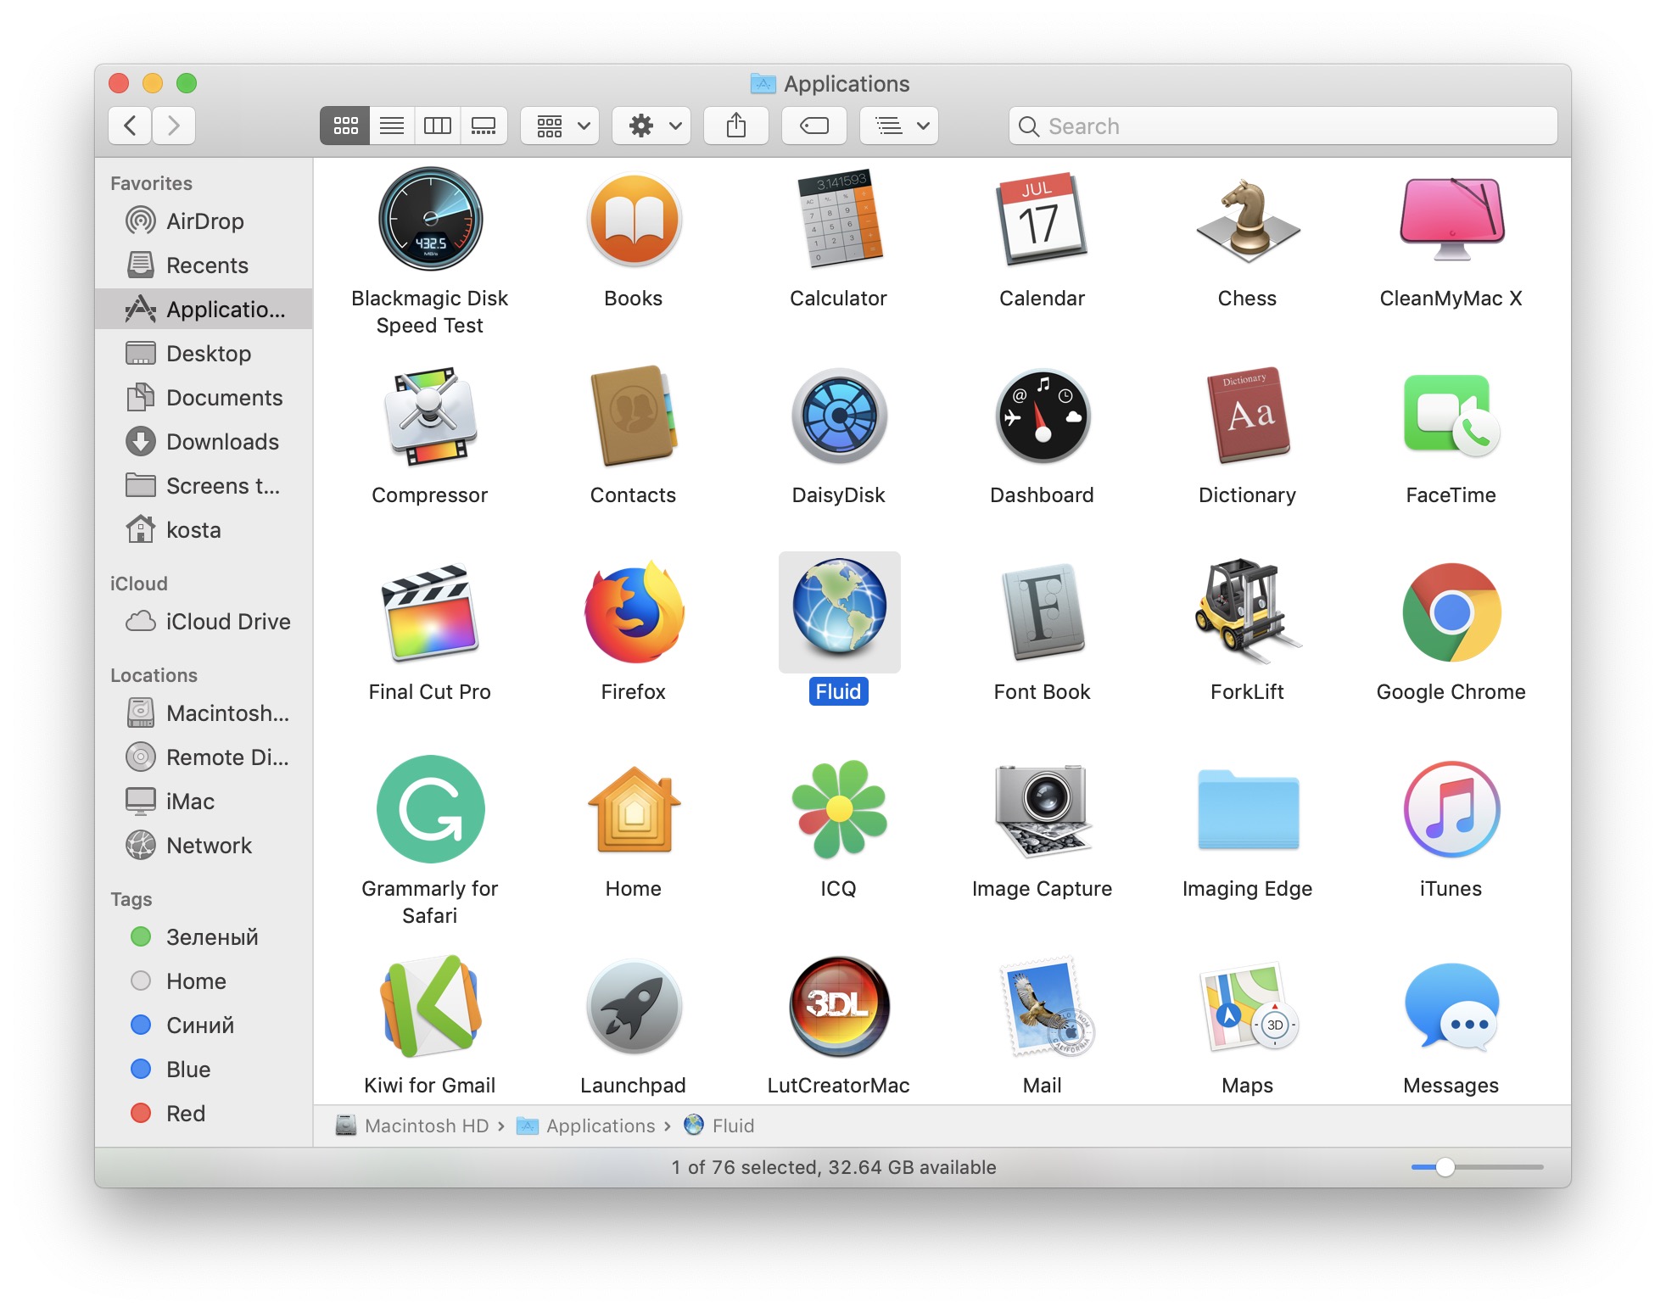Open Remote Disc under Locations
The width and height of the screenshot is (1666, 1313).
(204, 757)
